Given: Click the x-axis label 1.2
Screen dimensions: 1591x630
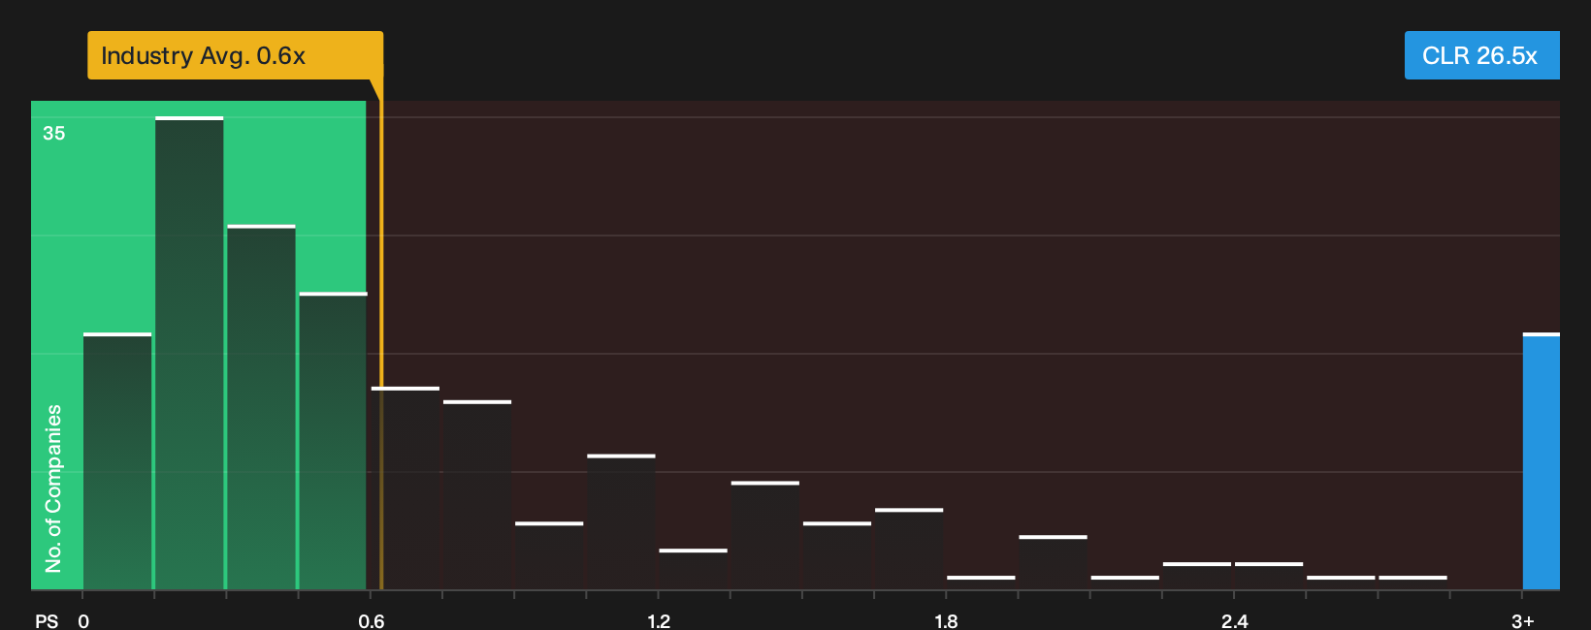Looking at the screenshot, I should click(659, 620).
